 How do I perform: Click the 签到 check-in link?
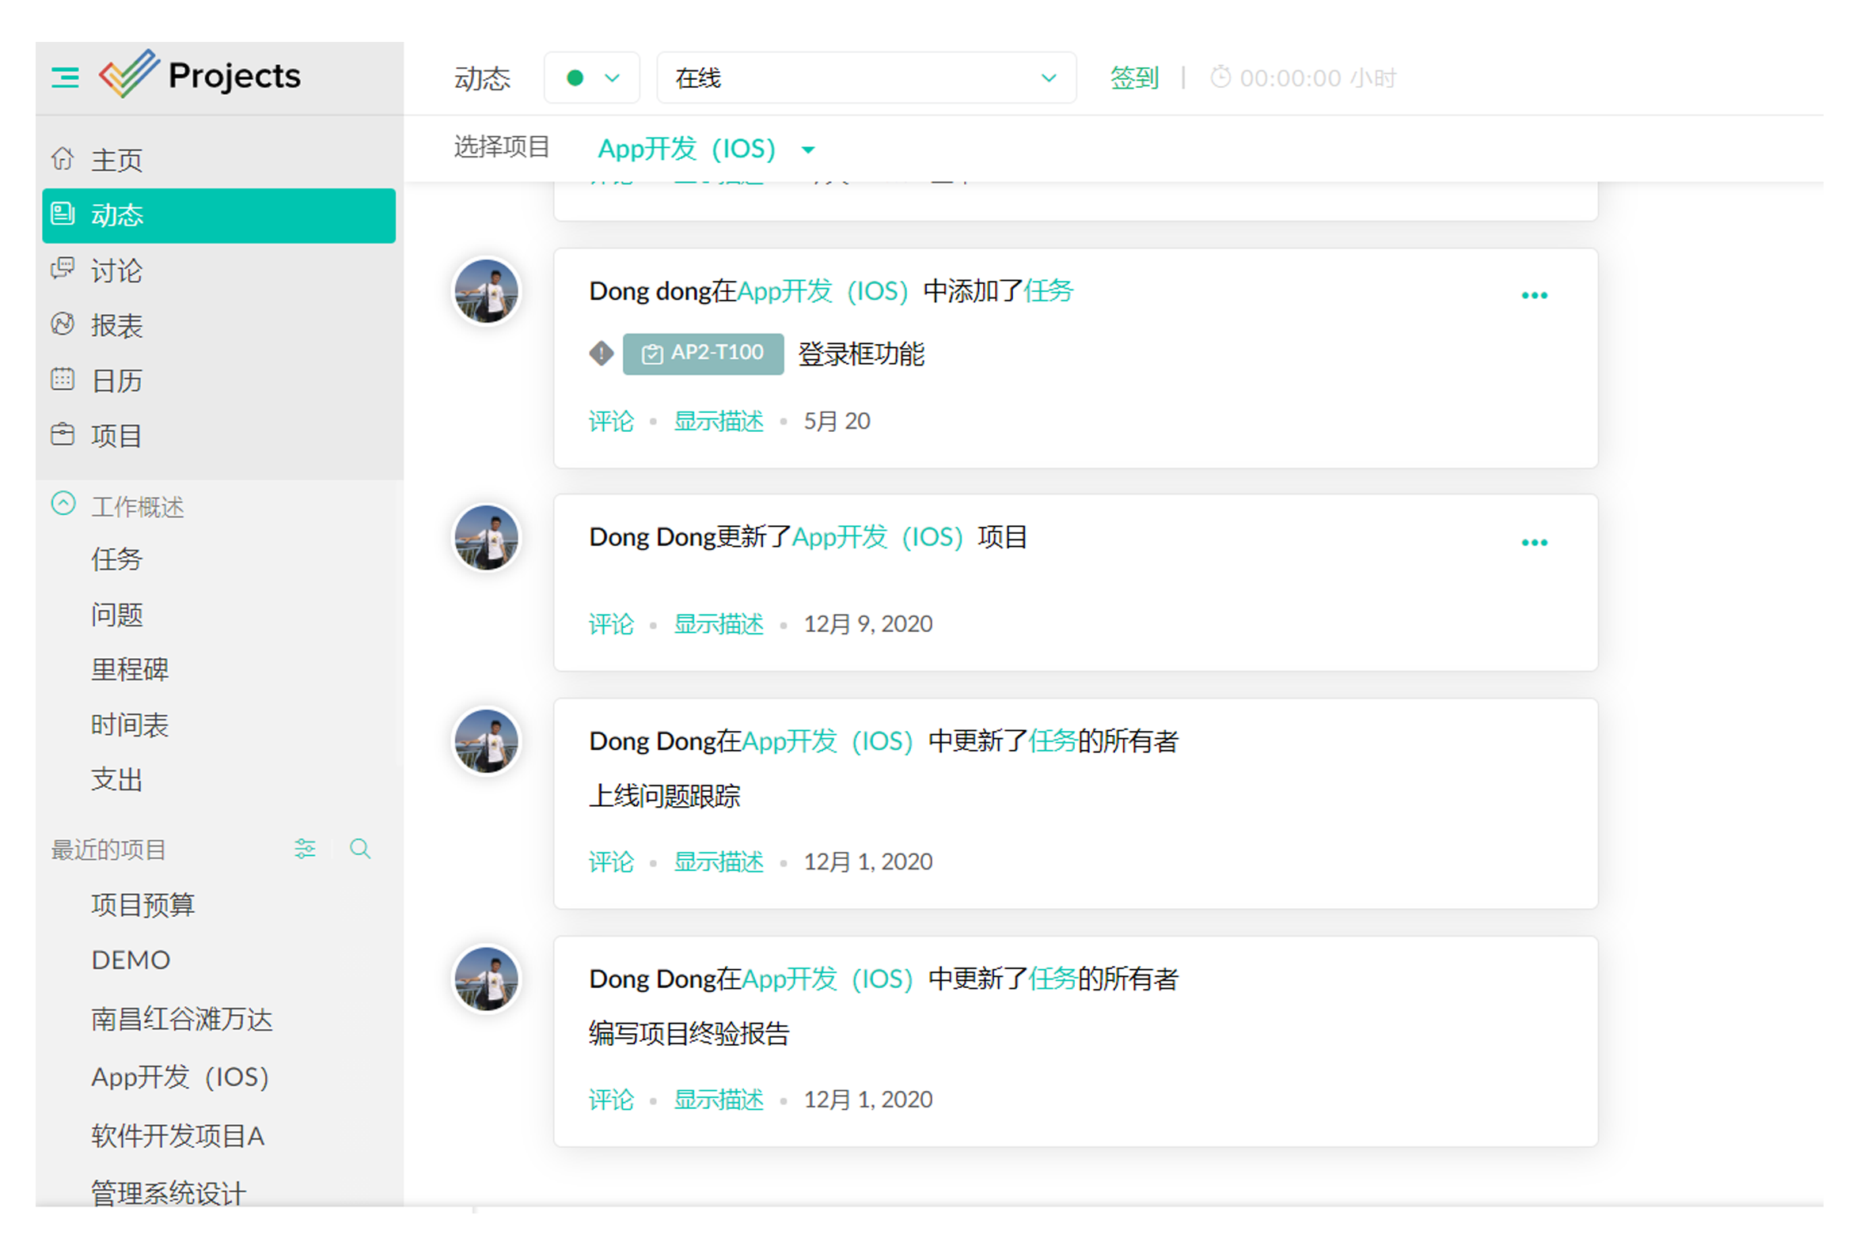1133,78
